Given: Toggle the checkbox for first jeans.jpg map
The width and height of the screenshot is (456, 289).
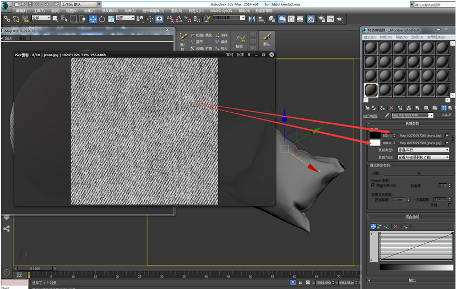Looking at the screenshot, I should click(447, 135).
